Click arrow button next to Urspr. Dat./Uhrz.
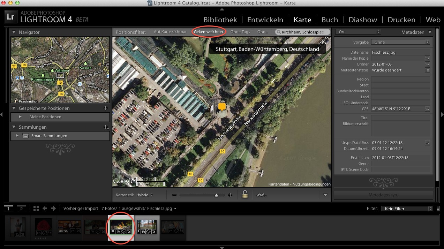Viewport: 444px width, 249px height. click(x=427, y=143)
